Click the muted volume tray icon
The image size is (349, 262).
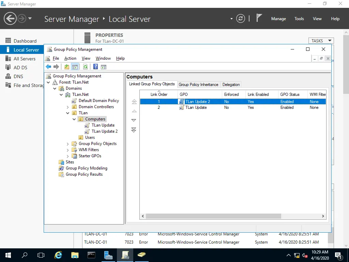click(305, 255)
